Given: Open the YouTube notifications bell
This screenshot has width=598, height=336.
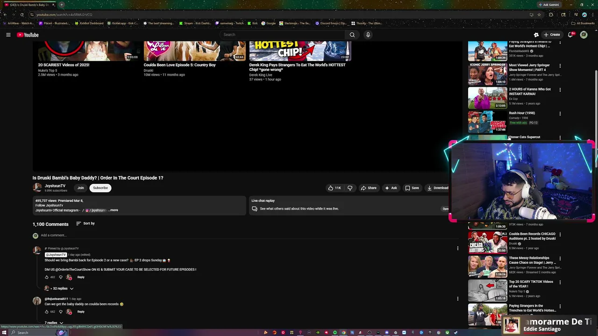Looking at the screenshot, I should point(570,35).
